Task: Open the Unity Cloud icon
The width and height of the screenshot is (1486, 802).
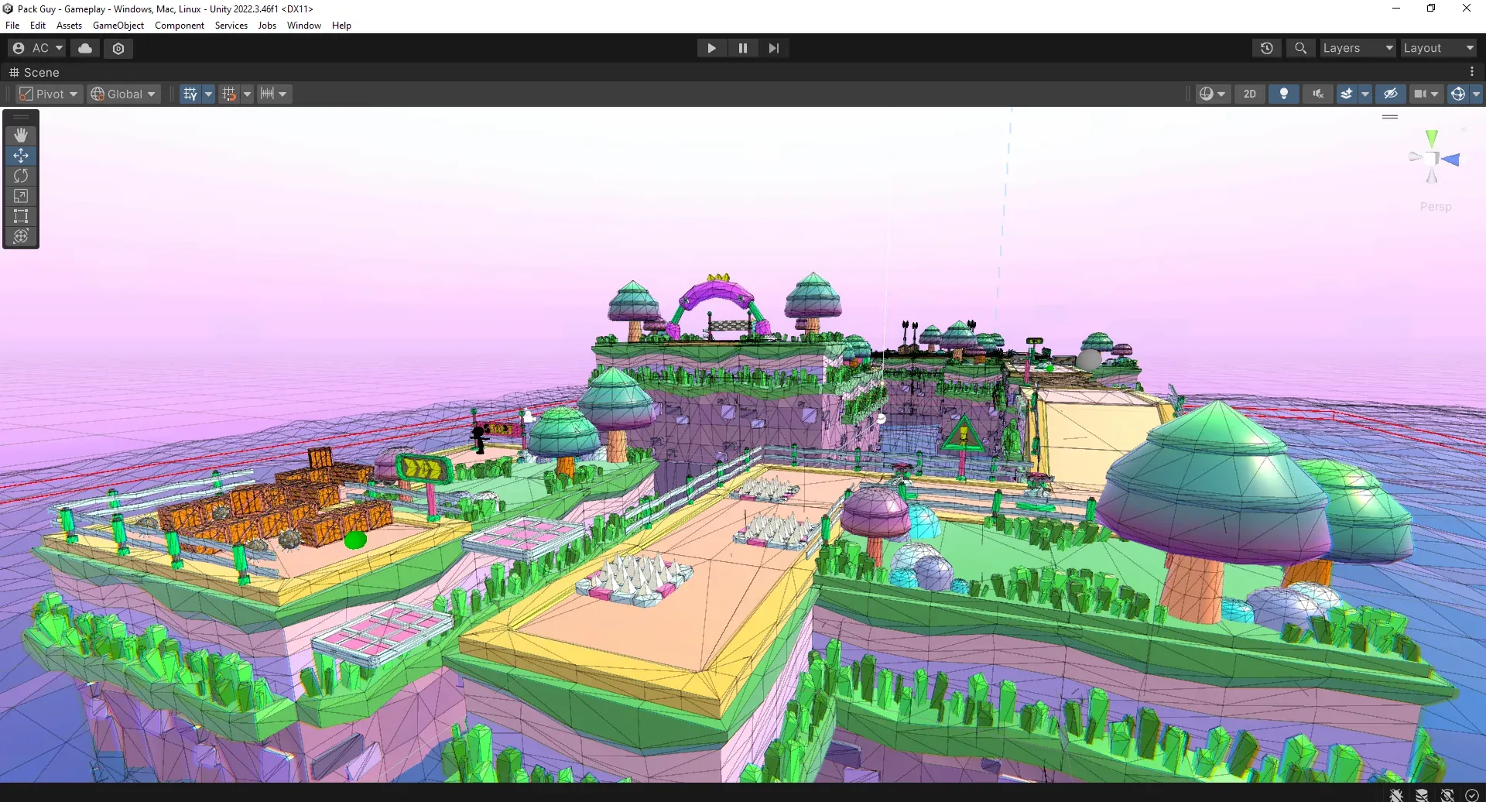Action: (x=85, y=48)
